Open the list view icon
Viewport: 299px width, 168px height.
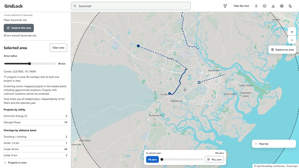256,6
